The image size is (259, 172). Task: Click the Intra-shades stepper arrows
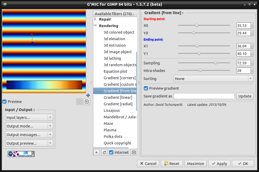(252, 71)
